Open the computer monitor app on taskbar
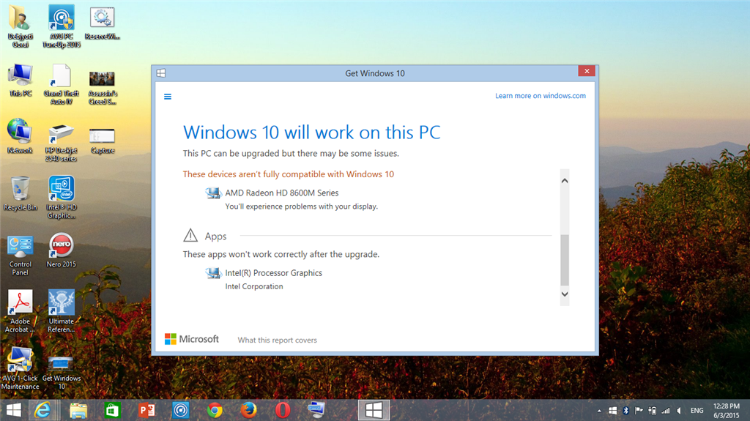750x421 pixels. 316,410
